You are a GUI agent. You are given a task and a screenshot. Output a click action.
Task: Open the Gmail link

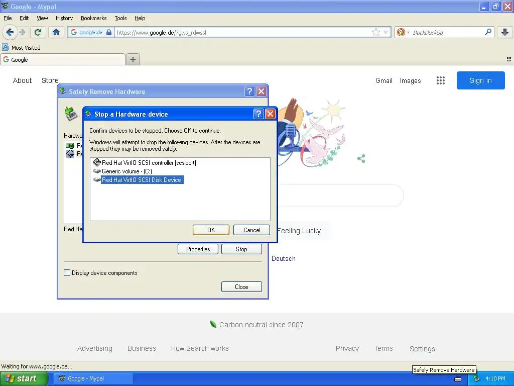[384, 80]
